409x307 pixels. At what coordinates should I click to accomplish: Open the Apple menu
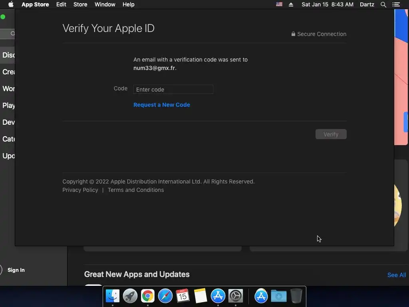click(x=11, y=4)
